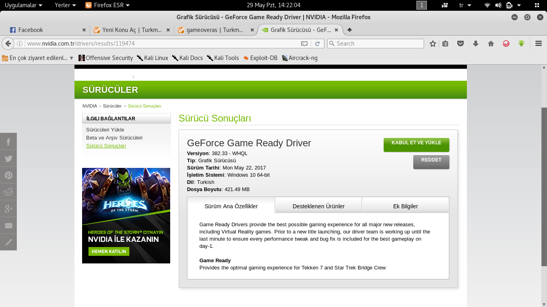Select the Sürüm Ana Özellikler tab
Viewport: 547px width, 307px height.
tap(231, 206)
